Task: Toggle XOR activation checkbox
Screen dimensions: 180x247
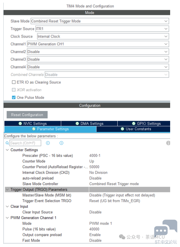Action: pyautogui.click(x=14, y=90)
